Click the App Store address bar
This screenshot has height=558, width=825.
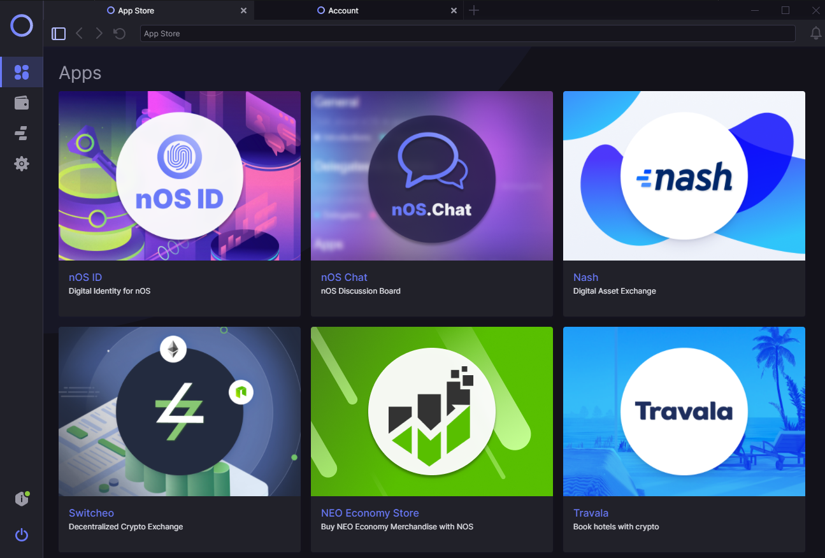468,34
